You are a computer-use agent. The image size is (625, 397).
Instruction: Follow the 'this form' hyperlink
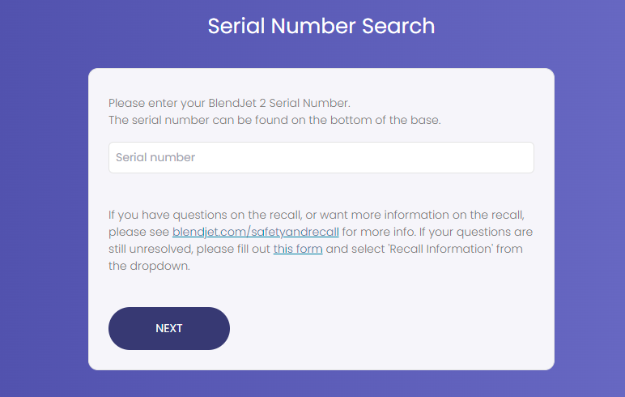298,249
